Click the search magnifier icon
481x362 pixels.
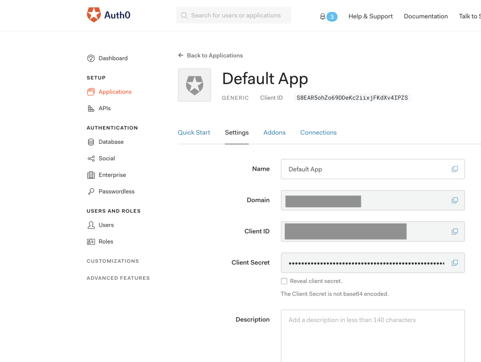point(184,16)
